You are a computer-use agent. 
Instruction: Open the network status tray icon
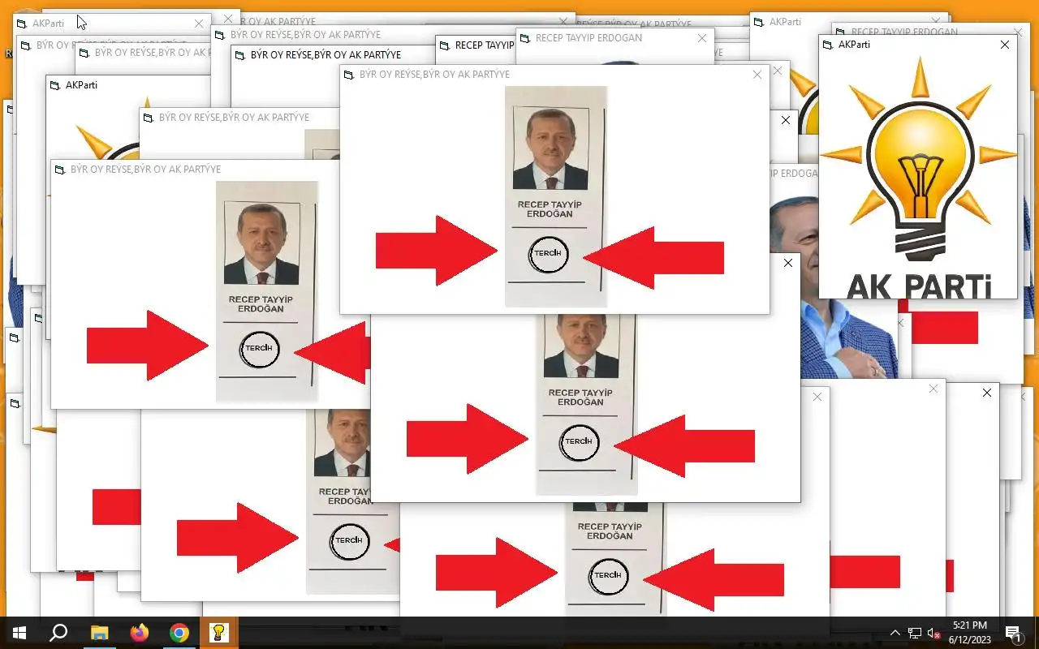tap(915, 633)
